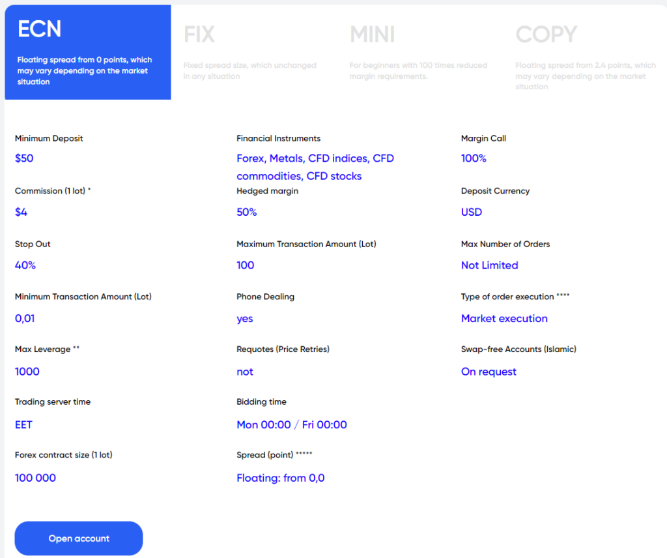Click the 40% Stop Out value

click(25, 265)
